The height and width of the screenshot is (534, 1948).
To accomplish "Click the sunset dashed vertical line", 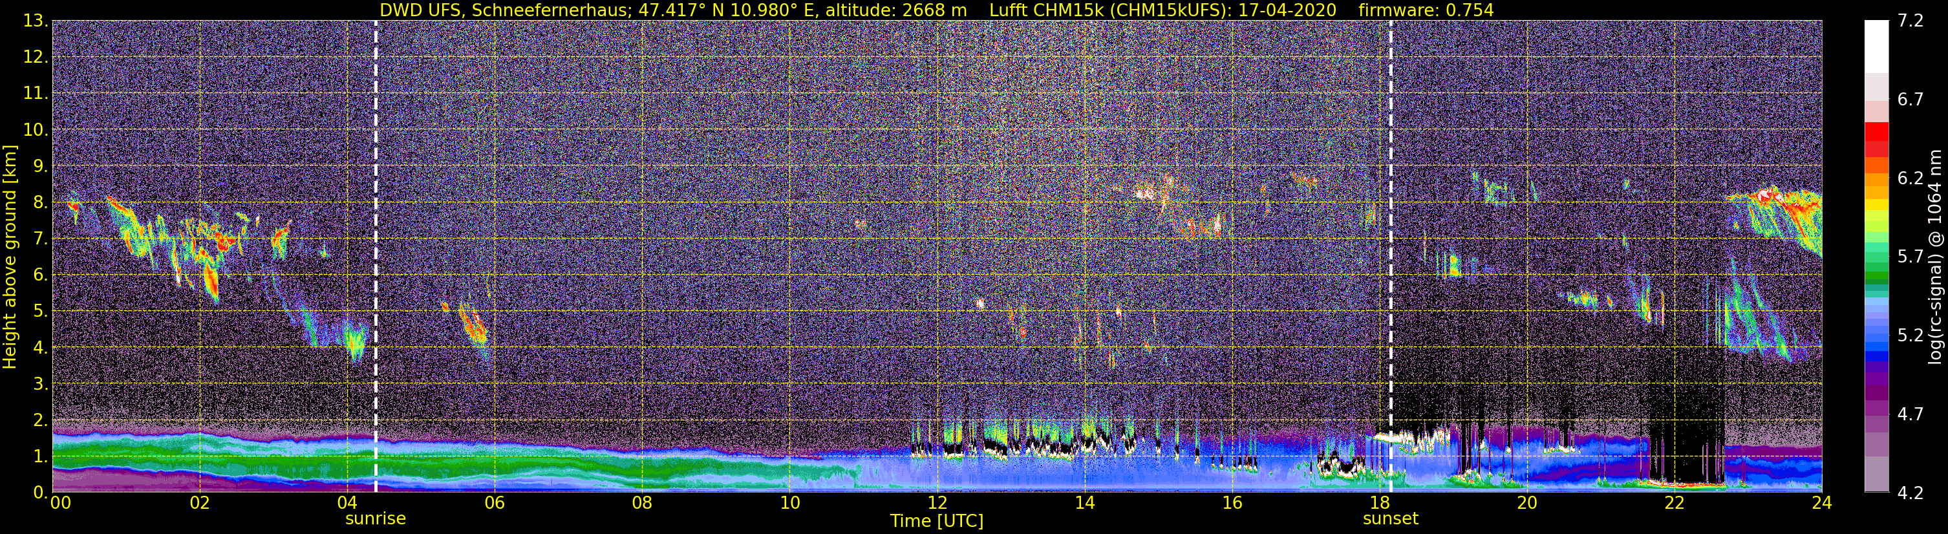I will pyautogui.click(x=1391, y=257).
